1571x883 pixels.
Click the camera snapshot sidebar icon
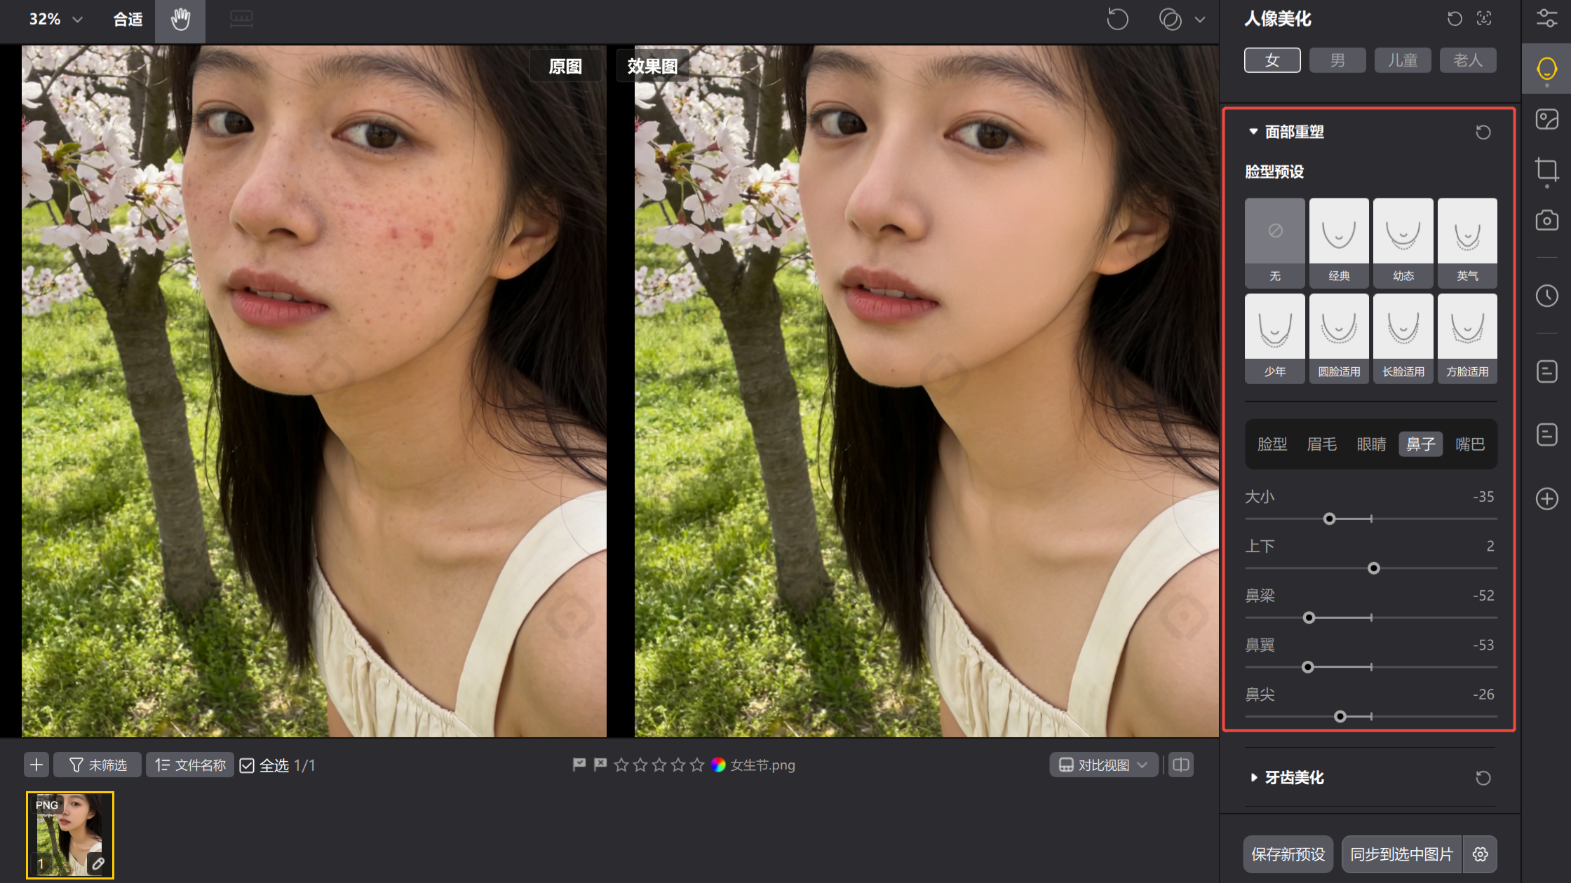coord(1546,220)
